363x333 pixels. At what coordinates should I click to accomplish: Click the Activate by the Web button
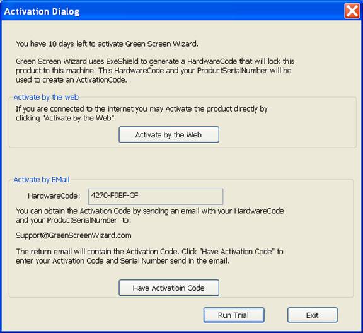click(x=169, y=134)
